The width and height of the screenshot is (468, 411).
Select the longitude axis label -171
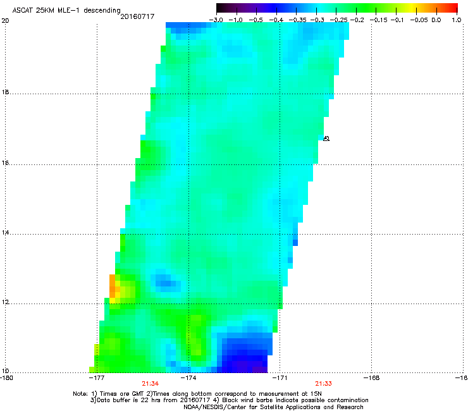pyautogui.click(x=280, y=378)
